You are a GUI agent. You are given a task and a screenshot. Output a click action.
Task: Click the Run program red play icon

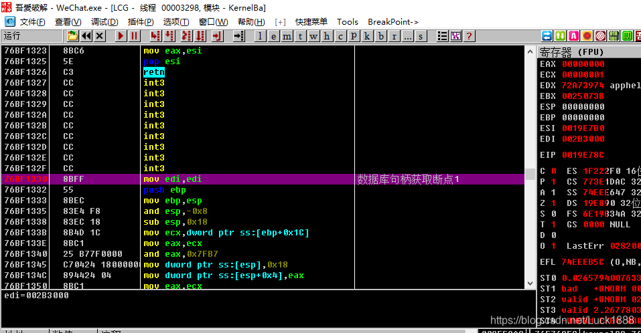(120, 36)
